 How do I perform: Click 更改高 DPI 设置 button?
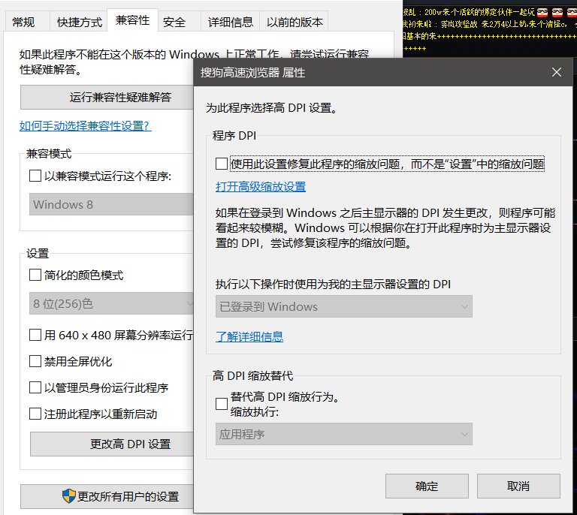tap(112, 444)
